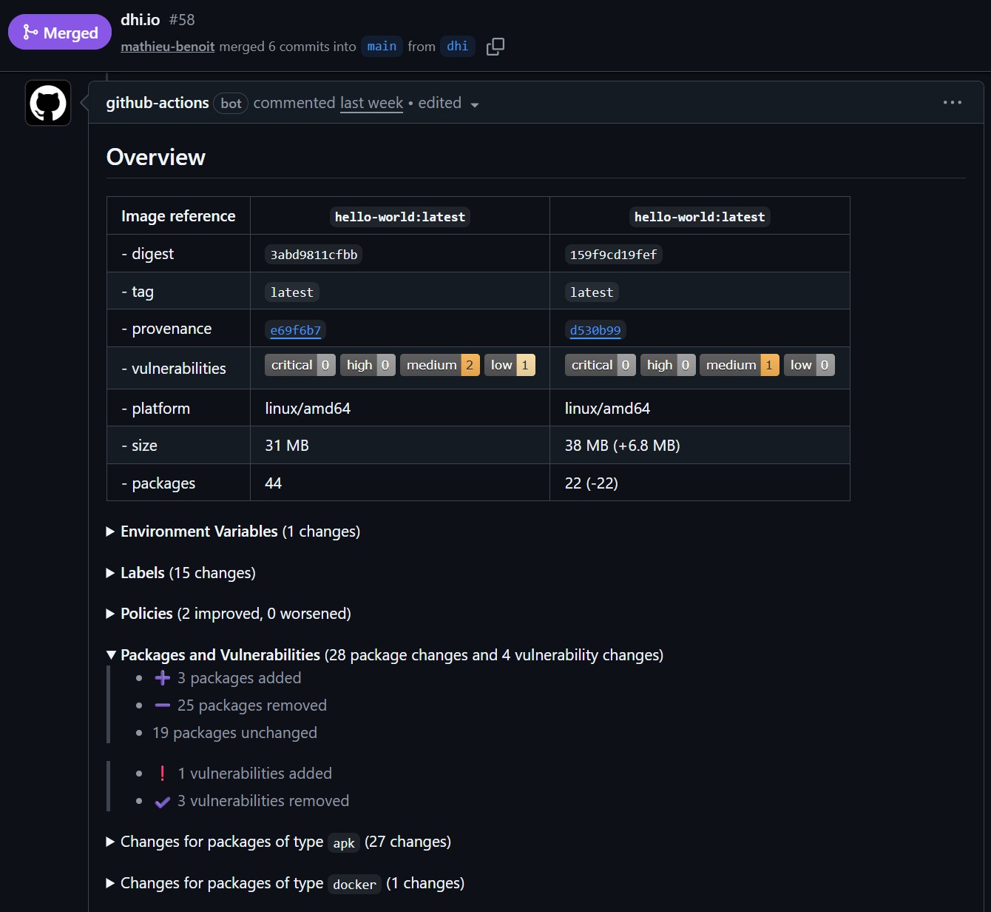Click the first critical 0 badge
The height and width of the screenshot is (912, 991).
tap(300, 365)
